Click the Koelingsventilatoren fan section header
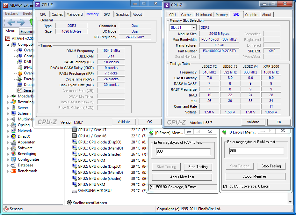 pyautogui.click(x=90, y=203)
